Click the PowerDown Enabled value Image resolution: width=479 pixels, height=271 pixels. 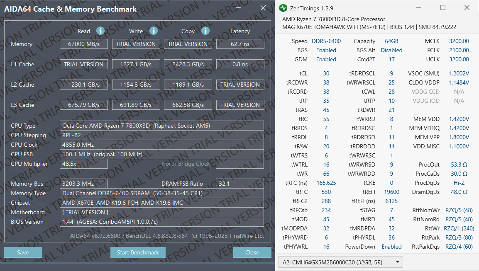(392, 247)
